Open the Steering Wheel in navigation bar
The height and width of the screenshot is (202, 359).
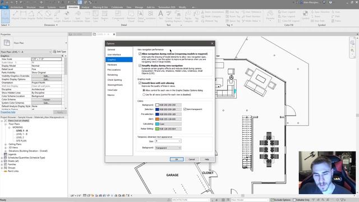(352, 43)
